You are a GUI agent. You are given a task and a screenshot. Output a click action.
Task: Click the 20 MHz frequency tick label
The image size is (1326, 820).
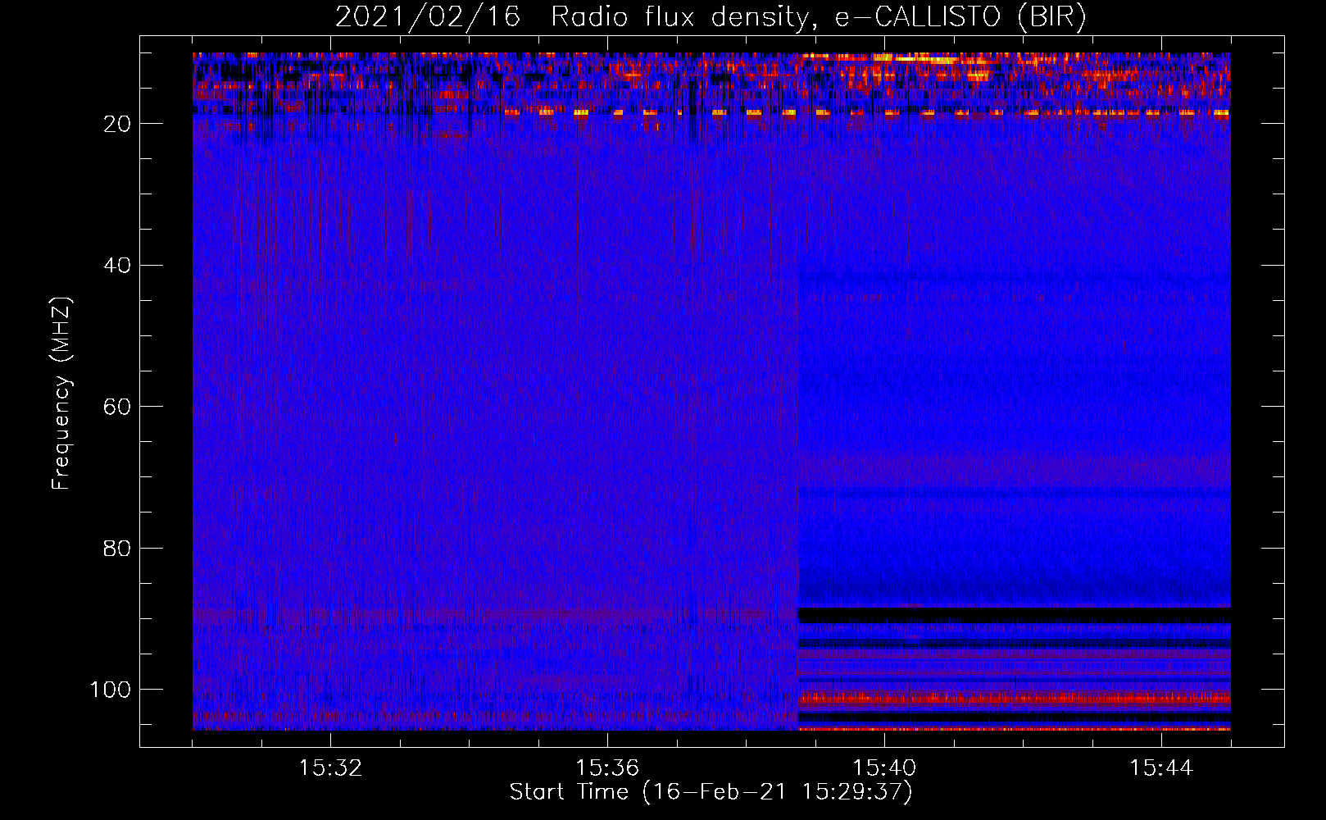[x=118, y=124]
